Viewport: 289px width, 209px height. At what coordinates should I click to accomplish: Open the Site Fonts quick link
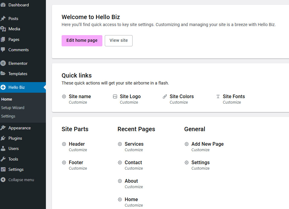pyautogui.click(x=234, y=96)
